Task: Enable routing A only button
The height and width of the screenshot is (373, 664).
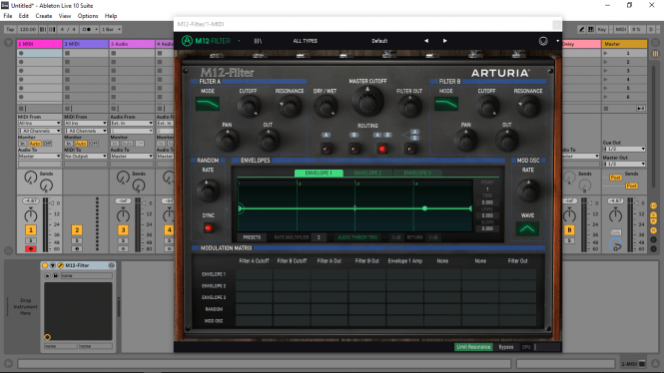Action: coord(327,149)
